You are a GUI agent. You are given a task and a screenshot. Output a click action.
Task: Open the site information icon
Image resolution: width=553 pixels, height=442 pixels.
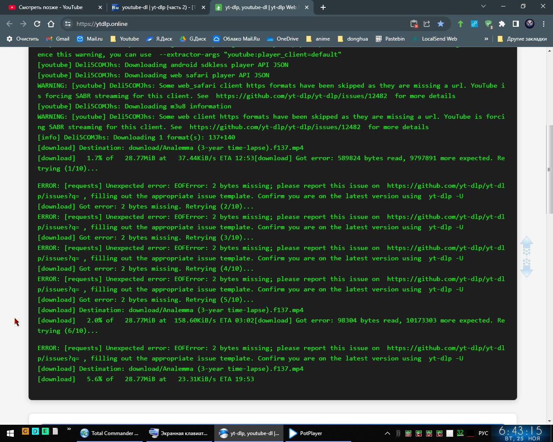coord(67,24)
